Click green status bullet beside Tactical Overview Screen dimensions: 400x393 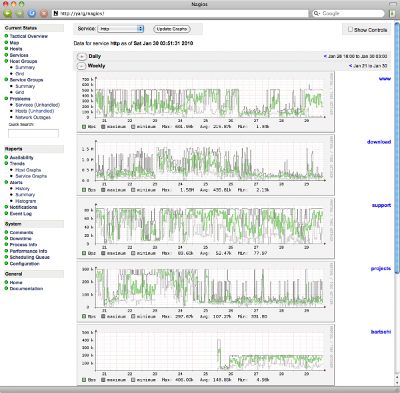(6, 36)
